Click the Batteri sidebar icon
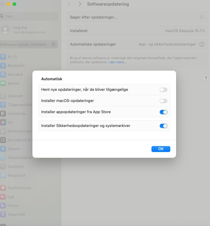Image resolution: width=210 pixels, height=226 pixels. coord(3,83)
